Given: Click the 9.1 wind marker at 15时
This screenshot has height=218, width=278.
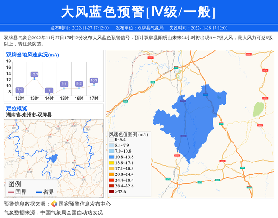Looking at the screenshot, I should coord(64,84).
